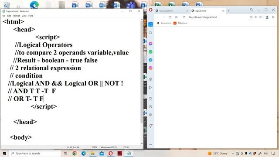Open the Amazon.in bookmark
This screenshot has height=157, width=279.
[164, 23]
